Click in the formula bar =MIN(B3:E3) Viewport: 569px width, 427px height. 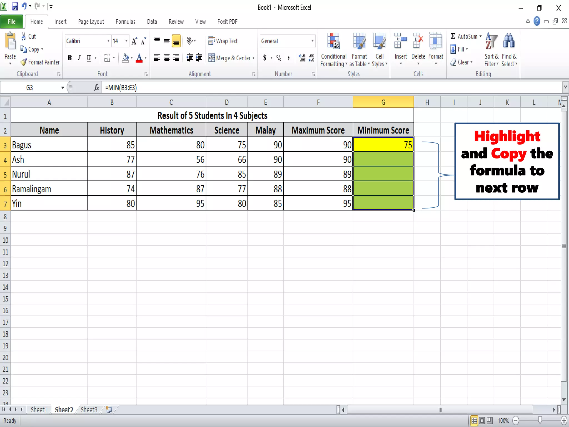coord(332,88)
